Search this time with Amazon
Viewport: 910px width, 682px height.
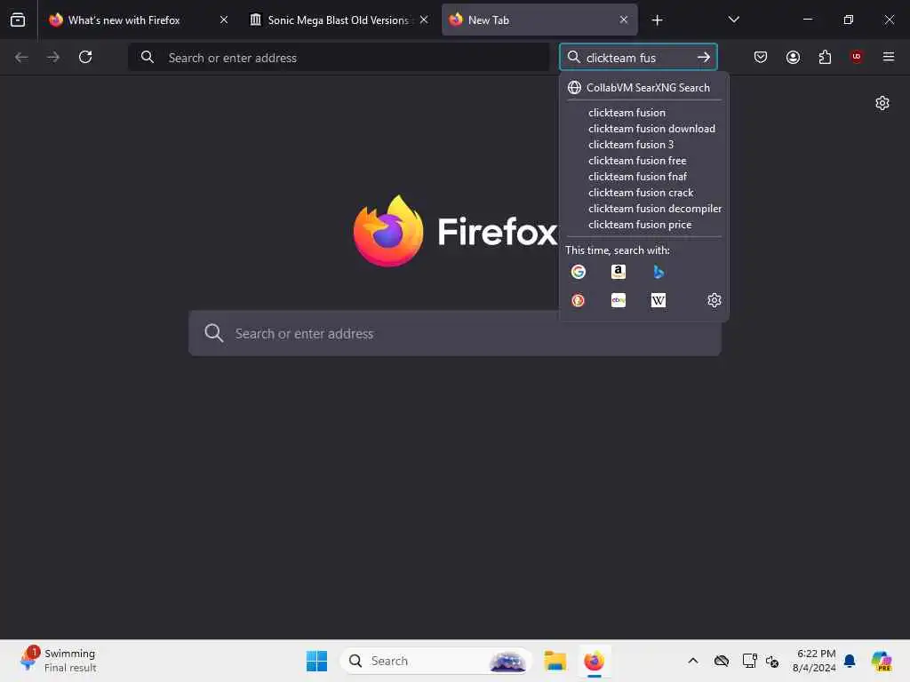point(619,272)
